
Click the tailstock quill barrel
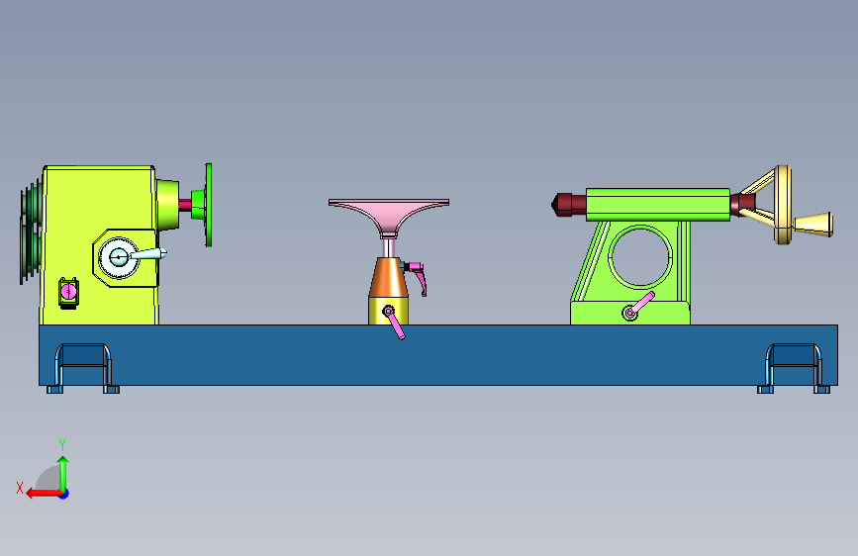(658, 205)
